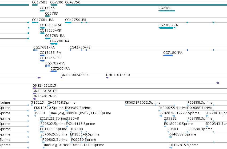Select the DME1-017N01 clone label
This screenshot has height=149, width=227.
[x=45, y=96]
